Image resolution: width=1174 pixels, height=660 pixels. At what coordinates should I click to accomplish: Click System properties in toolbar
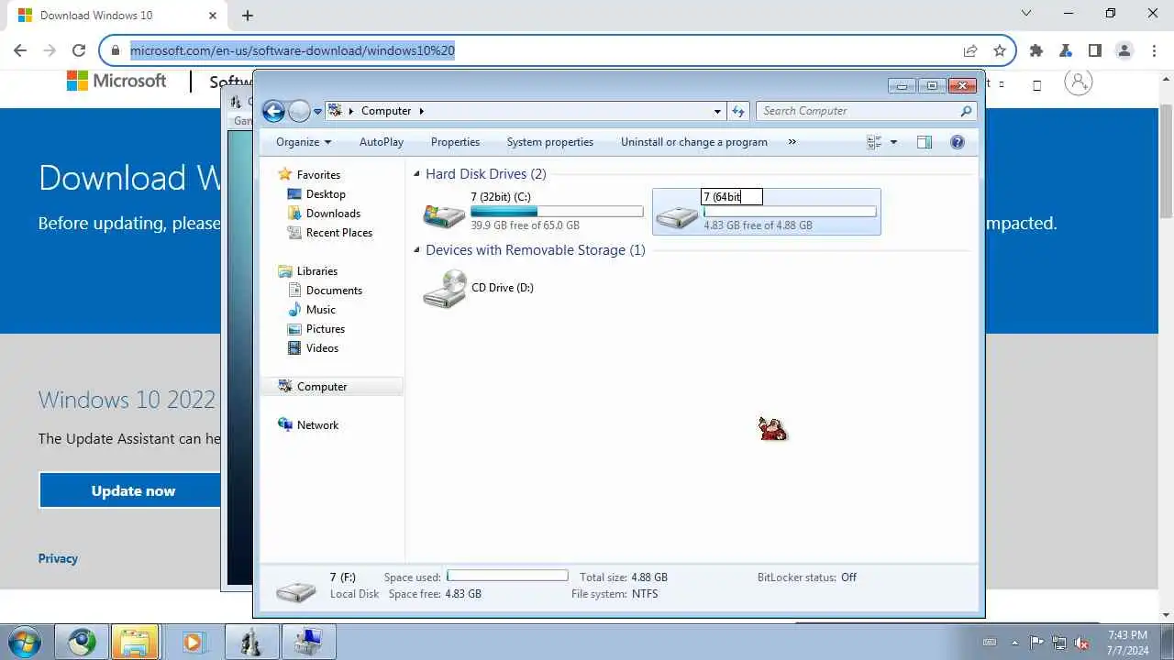tap(550, 142)
